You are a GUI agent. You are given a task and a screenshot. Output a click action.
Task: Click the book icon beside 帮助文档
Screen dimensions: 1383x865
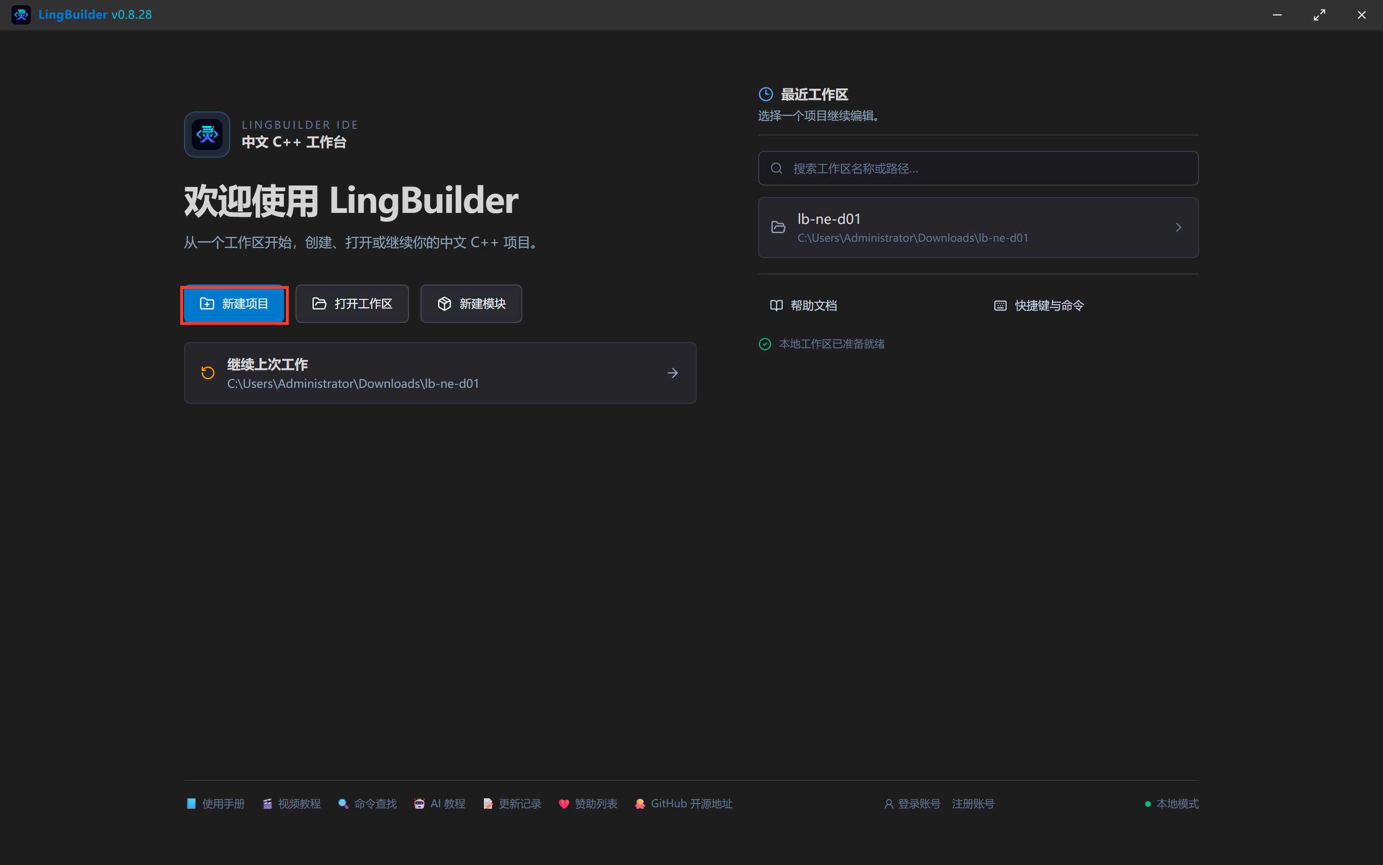776,306
